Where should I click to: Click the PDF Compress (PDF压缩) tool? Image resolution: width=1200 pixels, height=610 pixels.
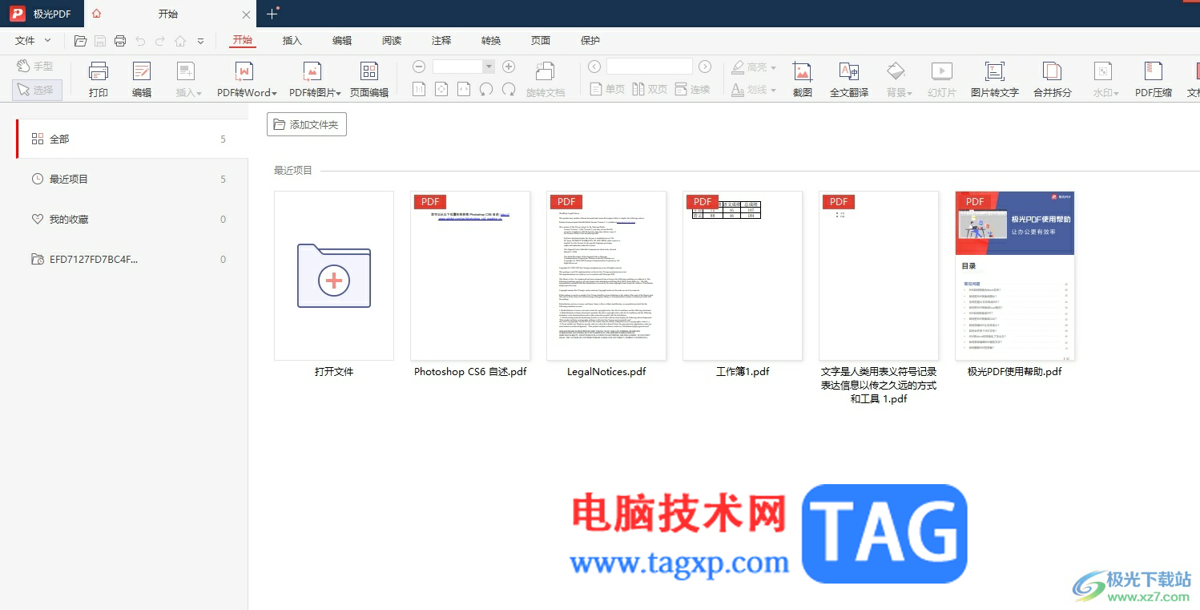coord(1153,80)
